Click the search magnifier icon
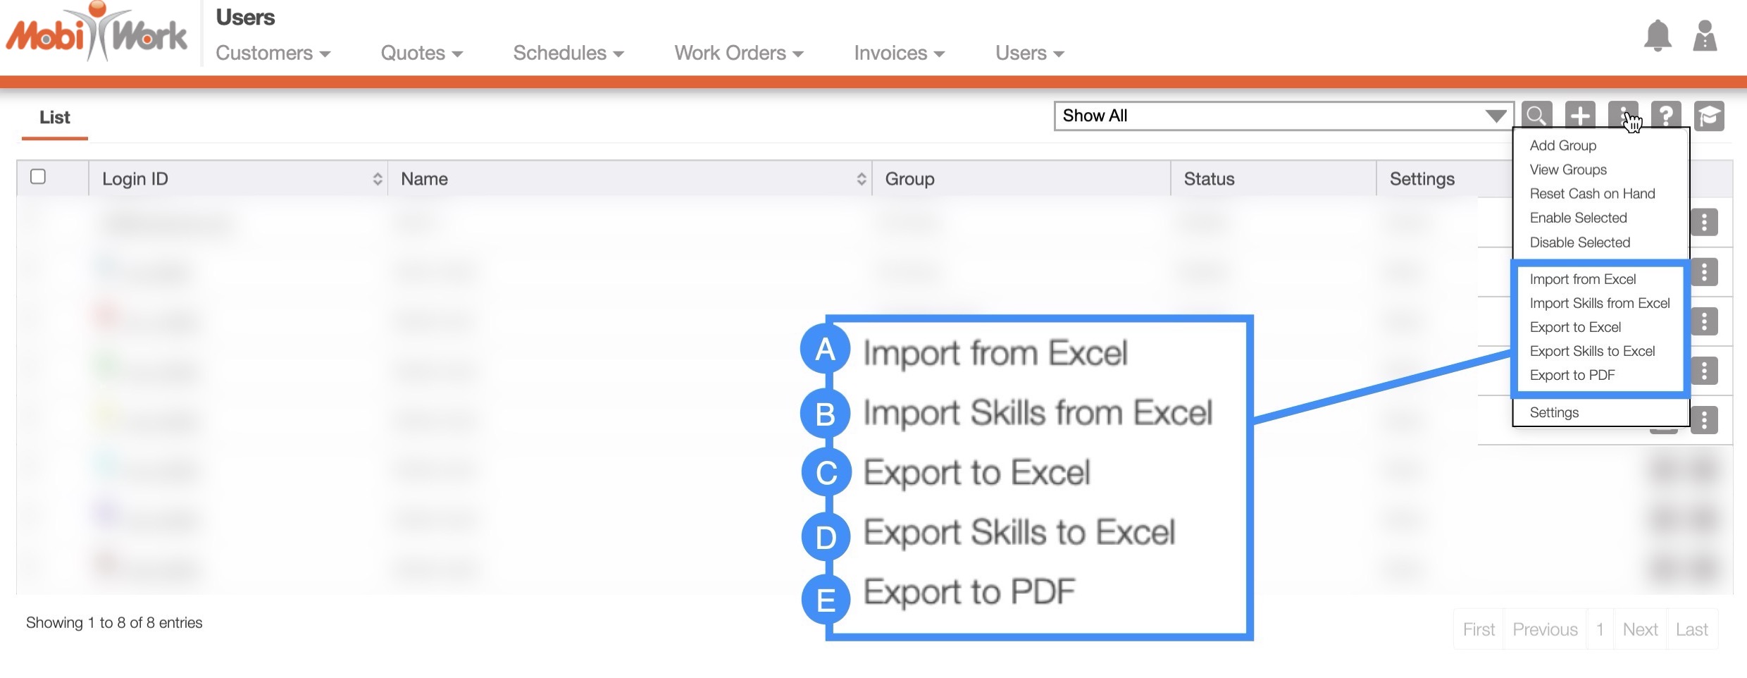Screen dimensions: 1747x678 (x=1536, y=116)
